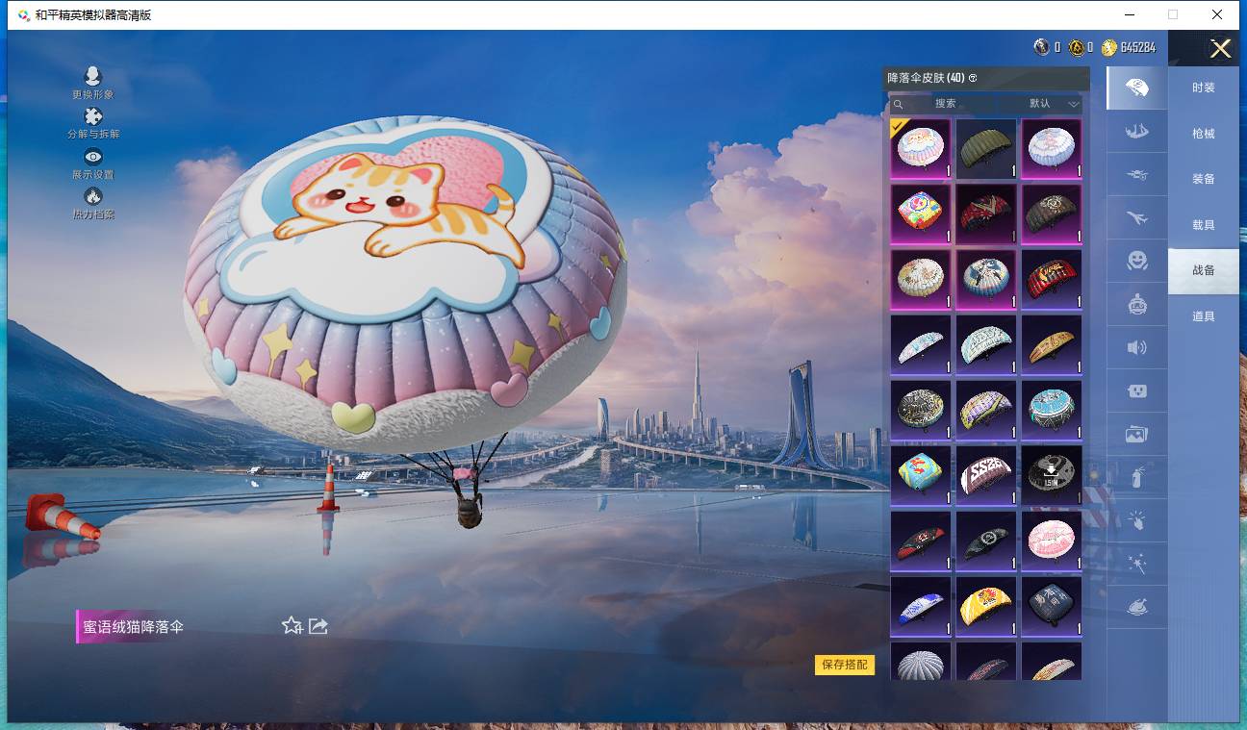The image size is (1247, 730).
Task: Select the roast chicken category icon
Action: 1136,608
